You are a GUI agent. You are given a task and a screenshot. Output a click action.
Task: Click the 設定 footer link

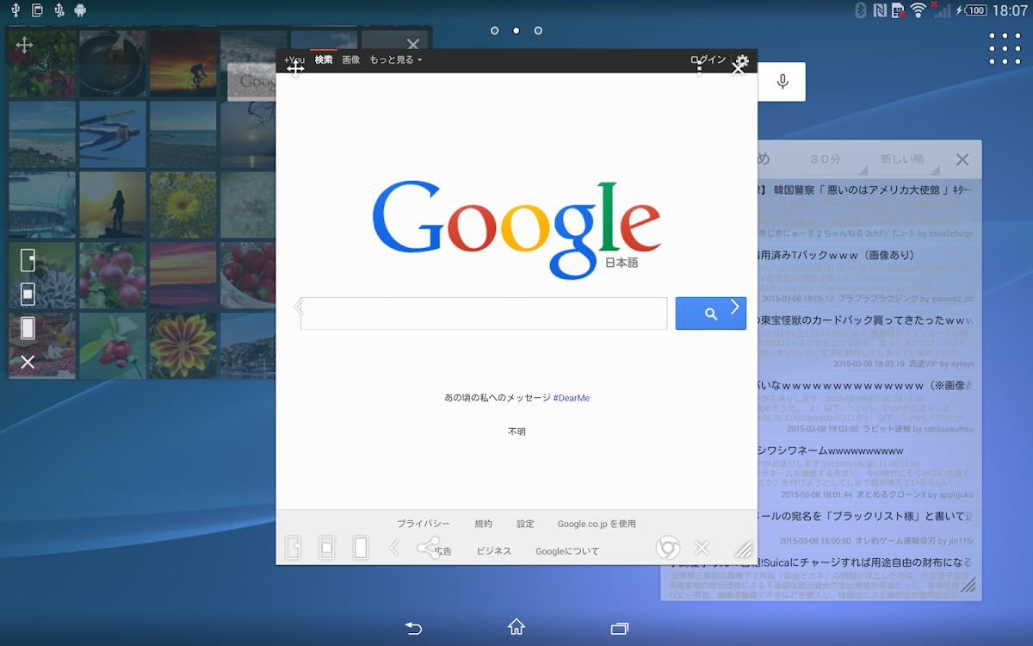(526, 524)
